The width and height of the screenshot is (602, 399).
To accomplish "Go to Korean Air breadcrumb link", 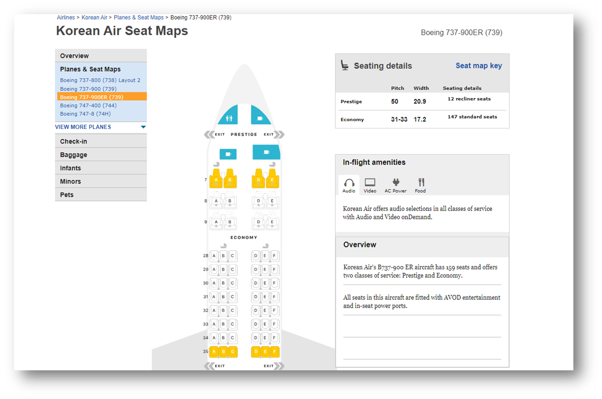I will [x=94, y=18].
